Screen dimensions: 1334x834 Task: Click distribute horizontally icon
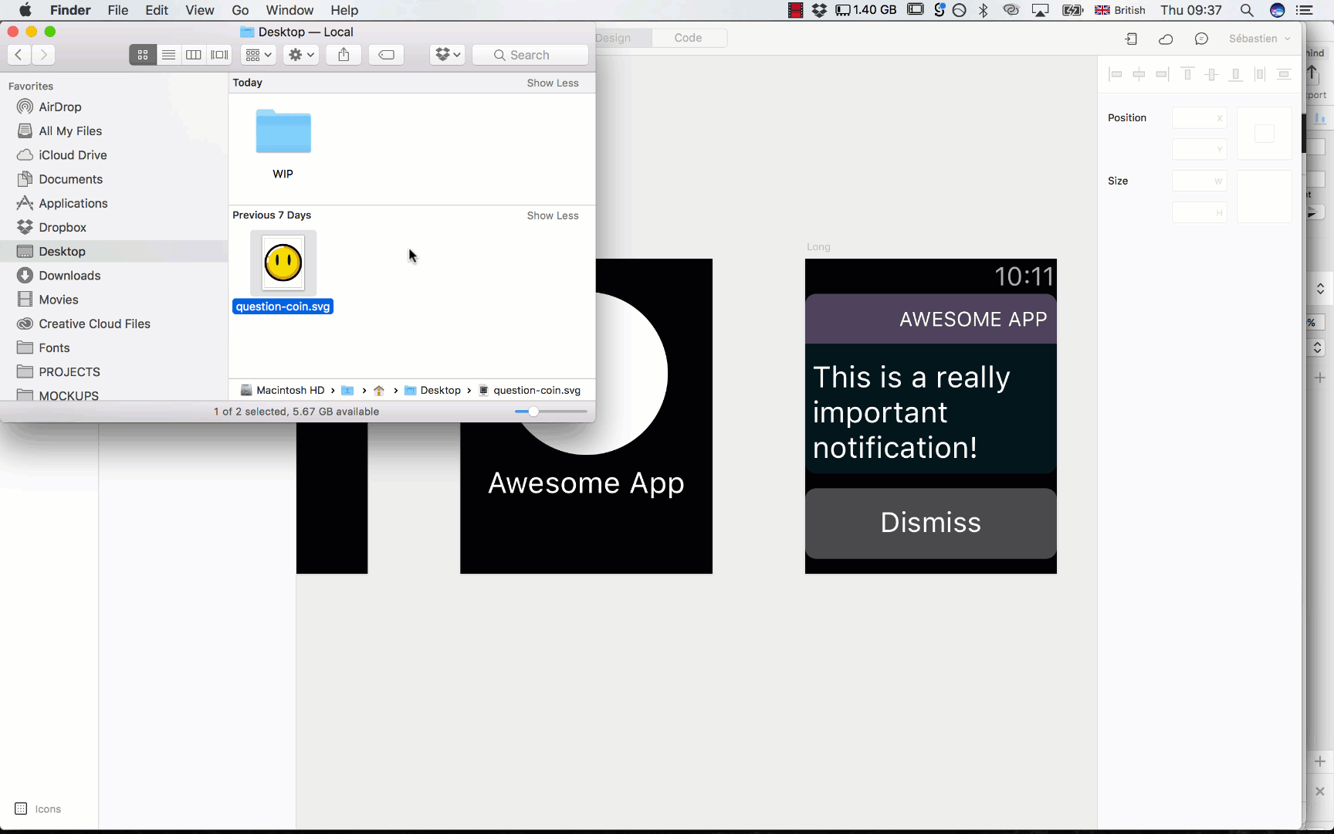click(1260, 74)
